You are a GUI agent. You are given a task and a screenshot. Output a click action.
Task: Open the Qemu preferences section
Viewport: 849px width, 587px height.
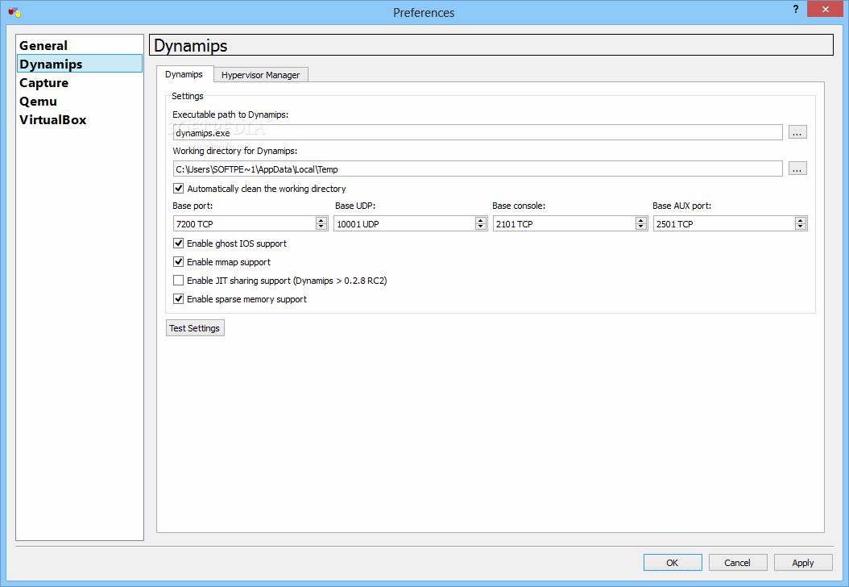(x=80, y=102)
